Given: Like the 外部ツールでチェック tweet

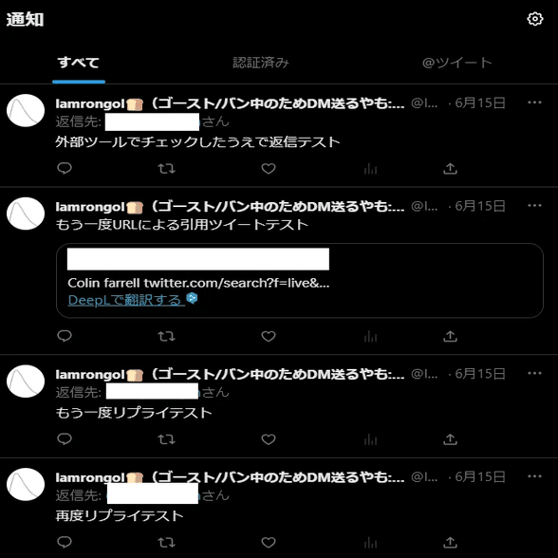Looking at the screenshot, I should pyautogui.click(x=269, y=168).
